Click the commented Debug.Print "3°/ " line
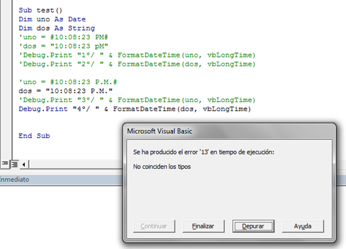Screen dimensions: 346x249 click(x=137, y=100)
